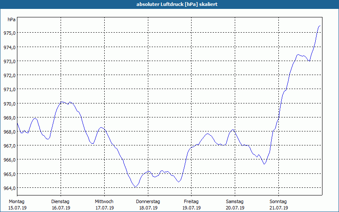This screenshot has height=212, width=339.
Task: Click the '20.07.19' date label
Action: (x=235, y=208)
